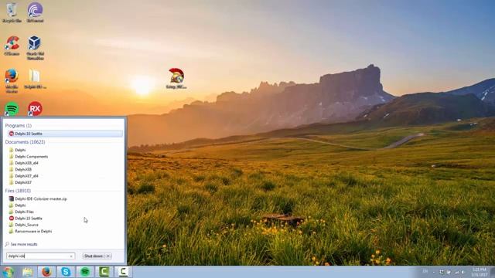Show hidden system tray icons
This screenshot has width=495, height=278.
click(434, 272)
